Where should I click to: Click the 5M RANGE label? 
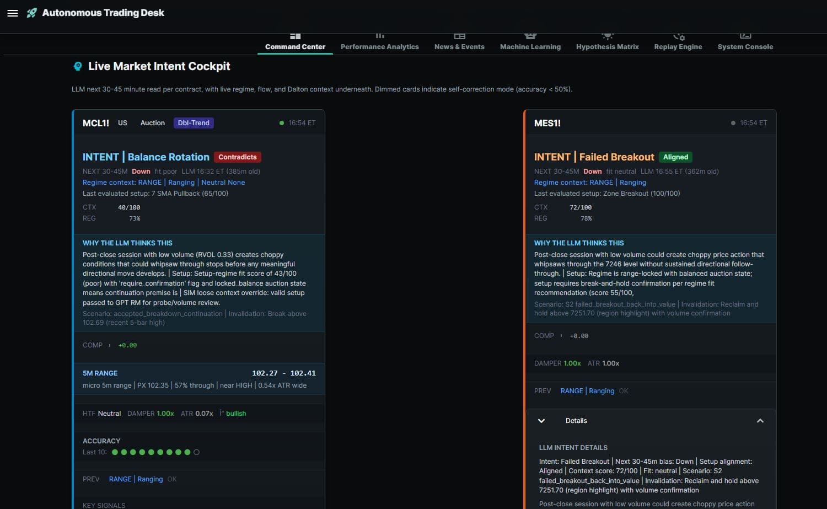[100, 373]
